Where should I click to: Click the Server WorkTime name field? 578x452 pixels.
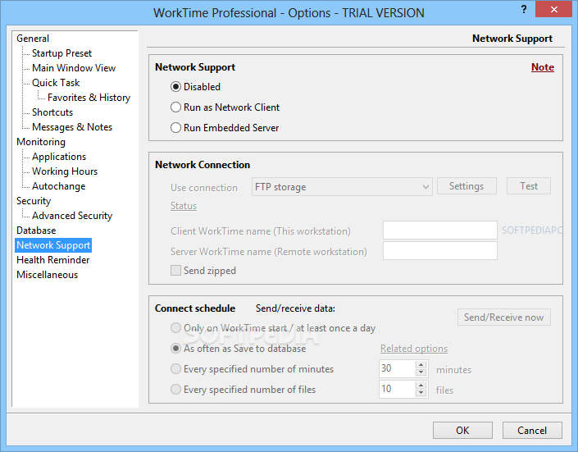[439, 250]
